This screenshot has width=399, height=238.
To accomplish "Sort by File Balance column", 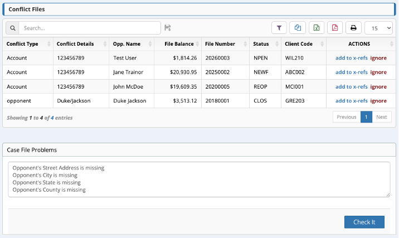I will pos(178,44).
